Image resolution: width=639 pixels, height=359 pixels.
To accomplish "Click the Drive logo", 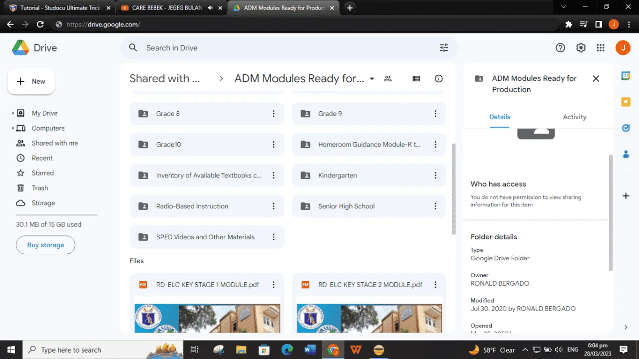I will (34, 48).
